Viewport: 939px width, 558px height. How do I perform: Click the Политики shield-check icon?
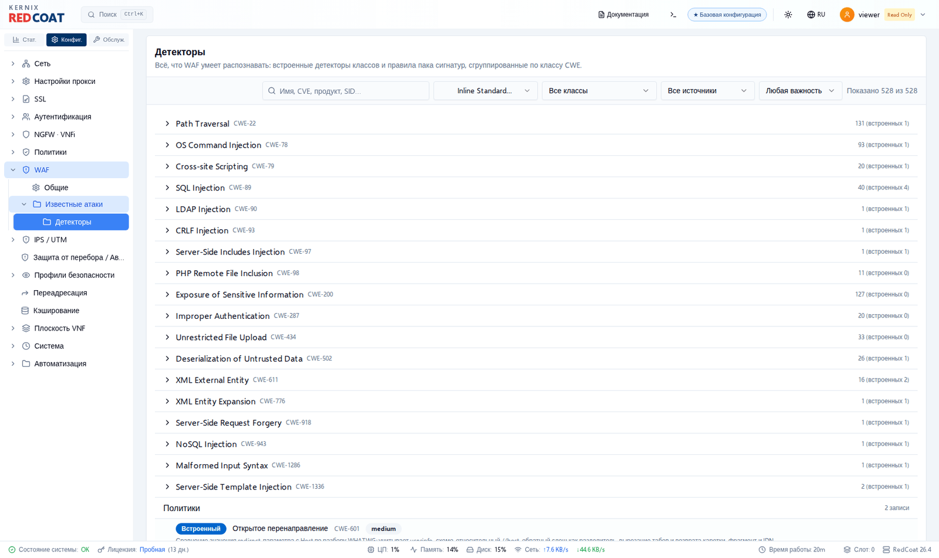coord(26,152)
